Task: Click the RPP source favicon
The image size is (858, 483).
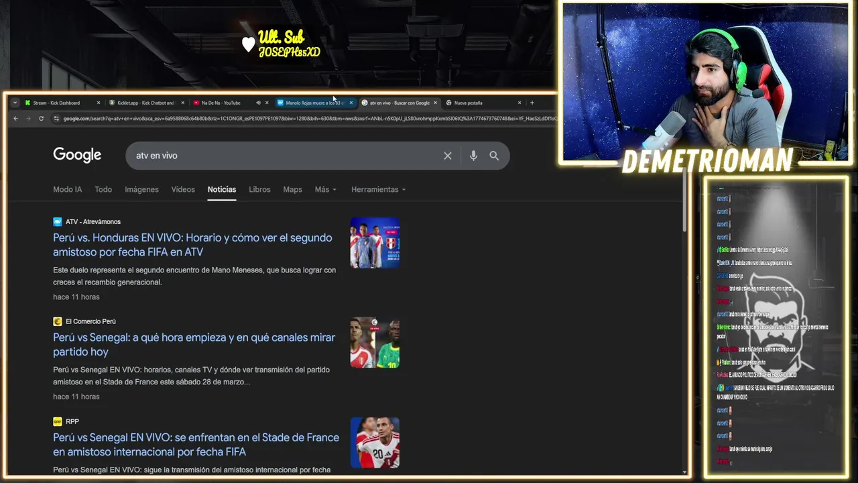Action: click(58, 421)
